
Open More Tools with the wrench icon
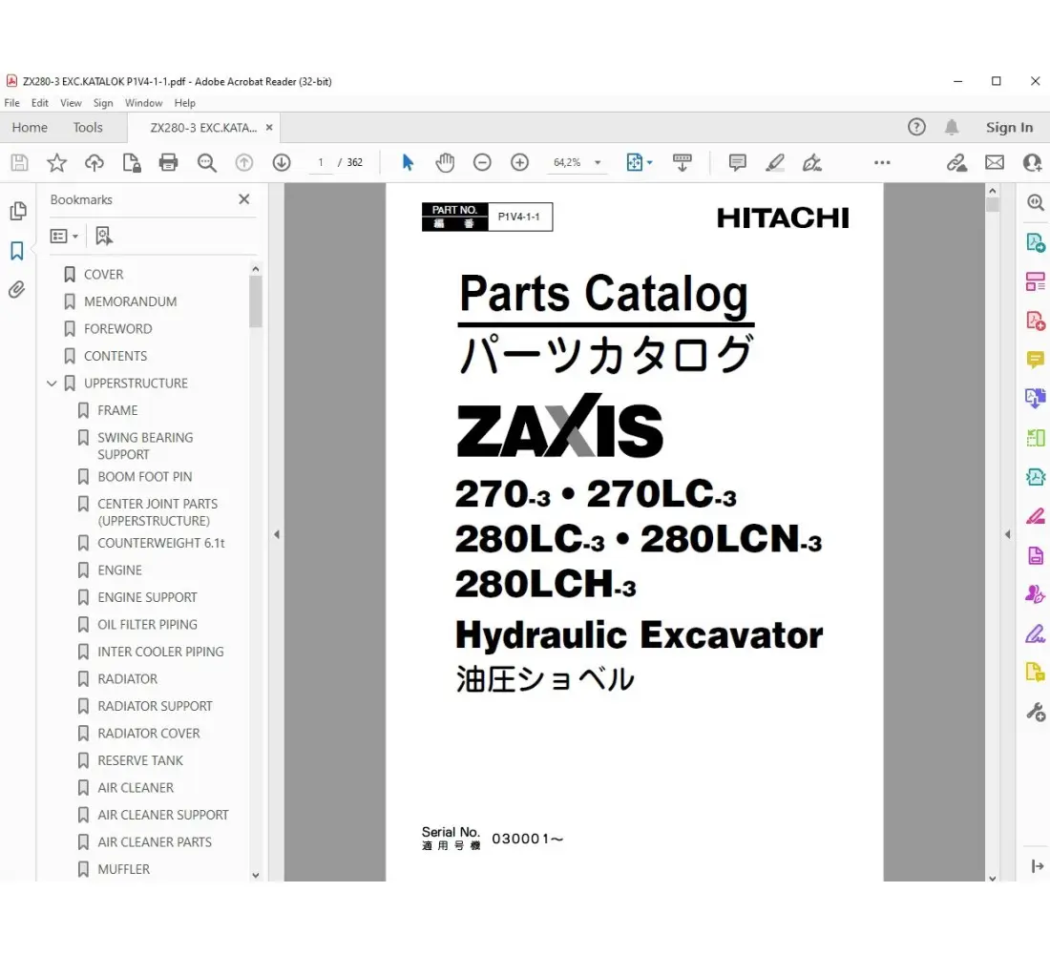point(1035,711)
